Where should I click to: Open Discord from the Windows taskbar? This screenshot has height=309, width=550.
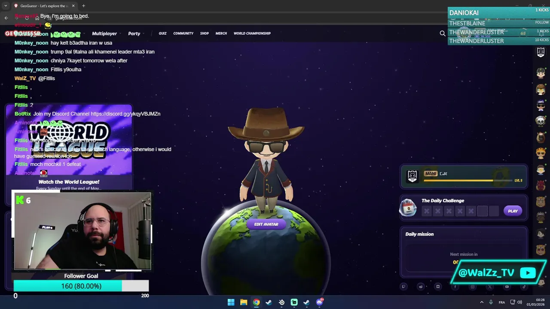click(x=319, y=302)
